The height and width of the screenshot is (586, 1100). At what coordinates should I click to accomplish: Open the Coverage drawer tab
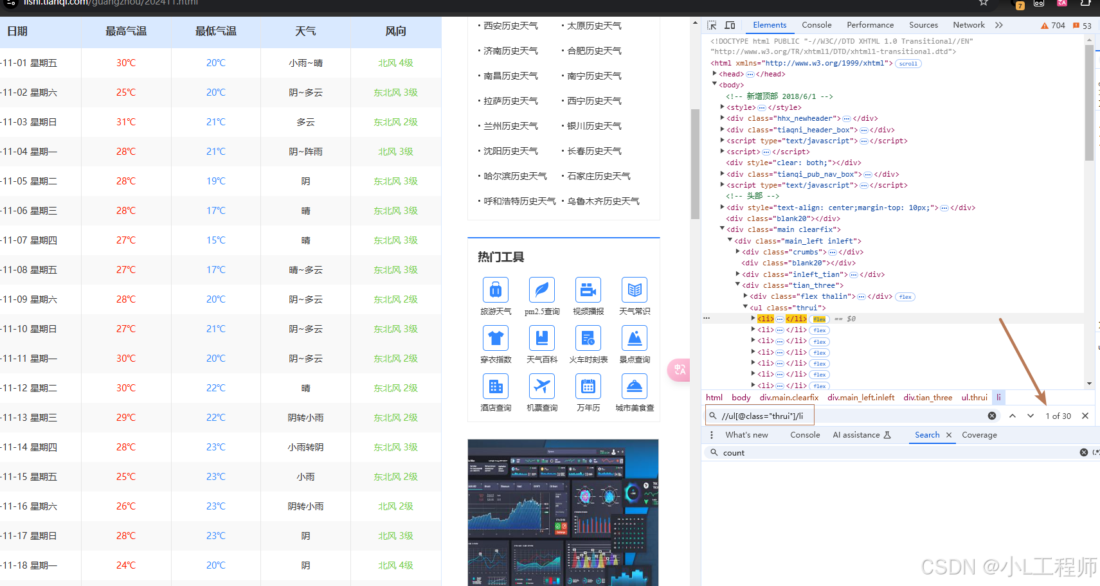tap(979, 435)
